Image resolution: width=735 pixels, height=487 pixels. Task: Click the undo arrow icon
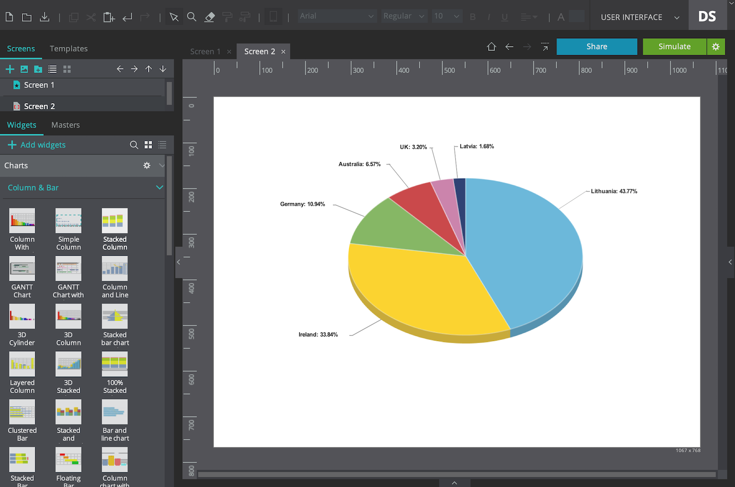click(128, 17)
